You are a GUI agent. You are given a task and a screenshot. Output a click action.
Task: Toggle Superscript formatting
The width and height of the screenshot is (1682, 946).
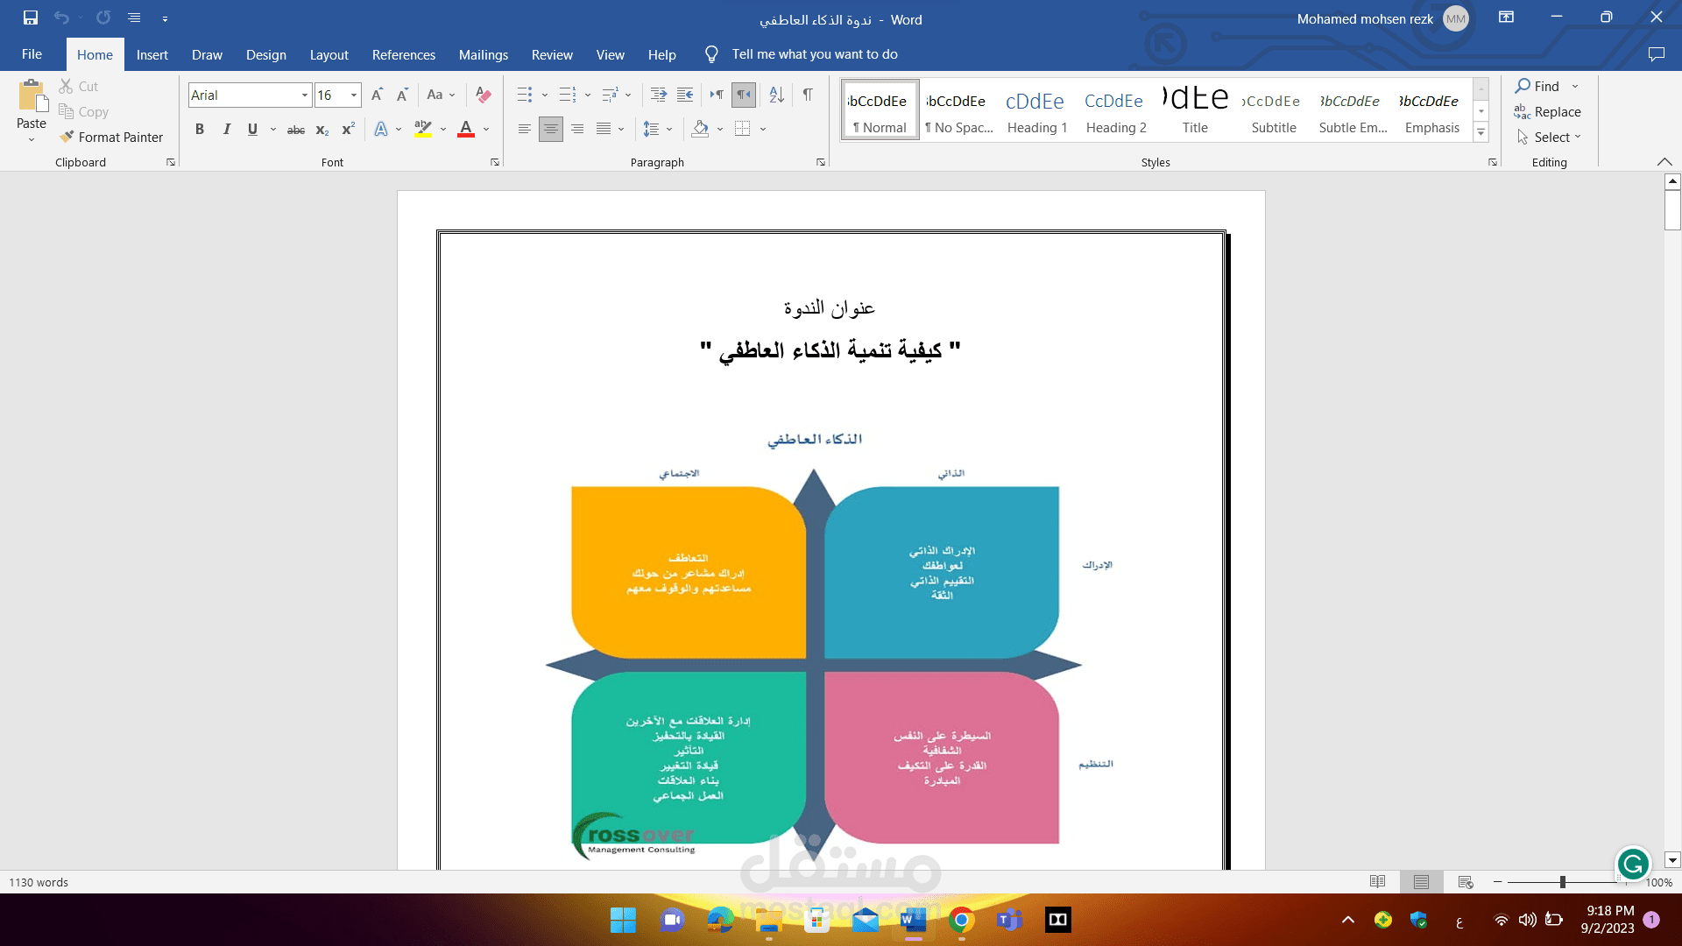[x=348, y=129]
